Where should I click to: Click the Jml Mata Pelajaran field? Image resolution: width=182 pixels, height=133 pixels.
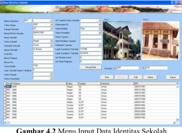[x=91, y=62]
